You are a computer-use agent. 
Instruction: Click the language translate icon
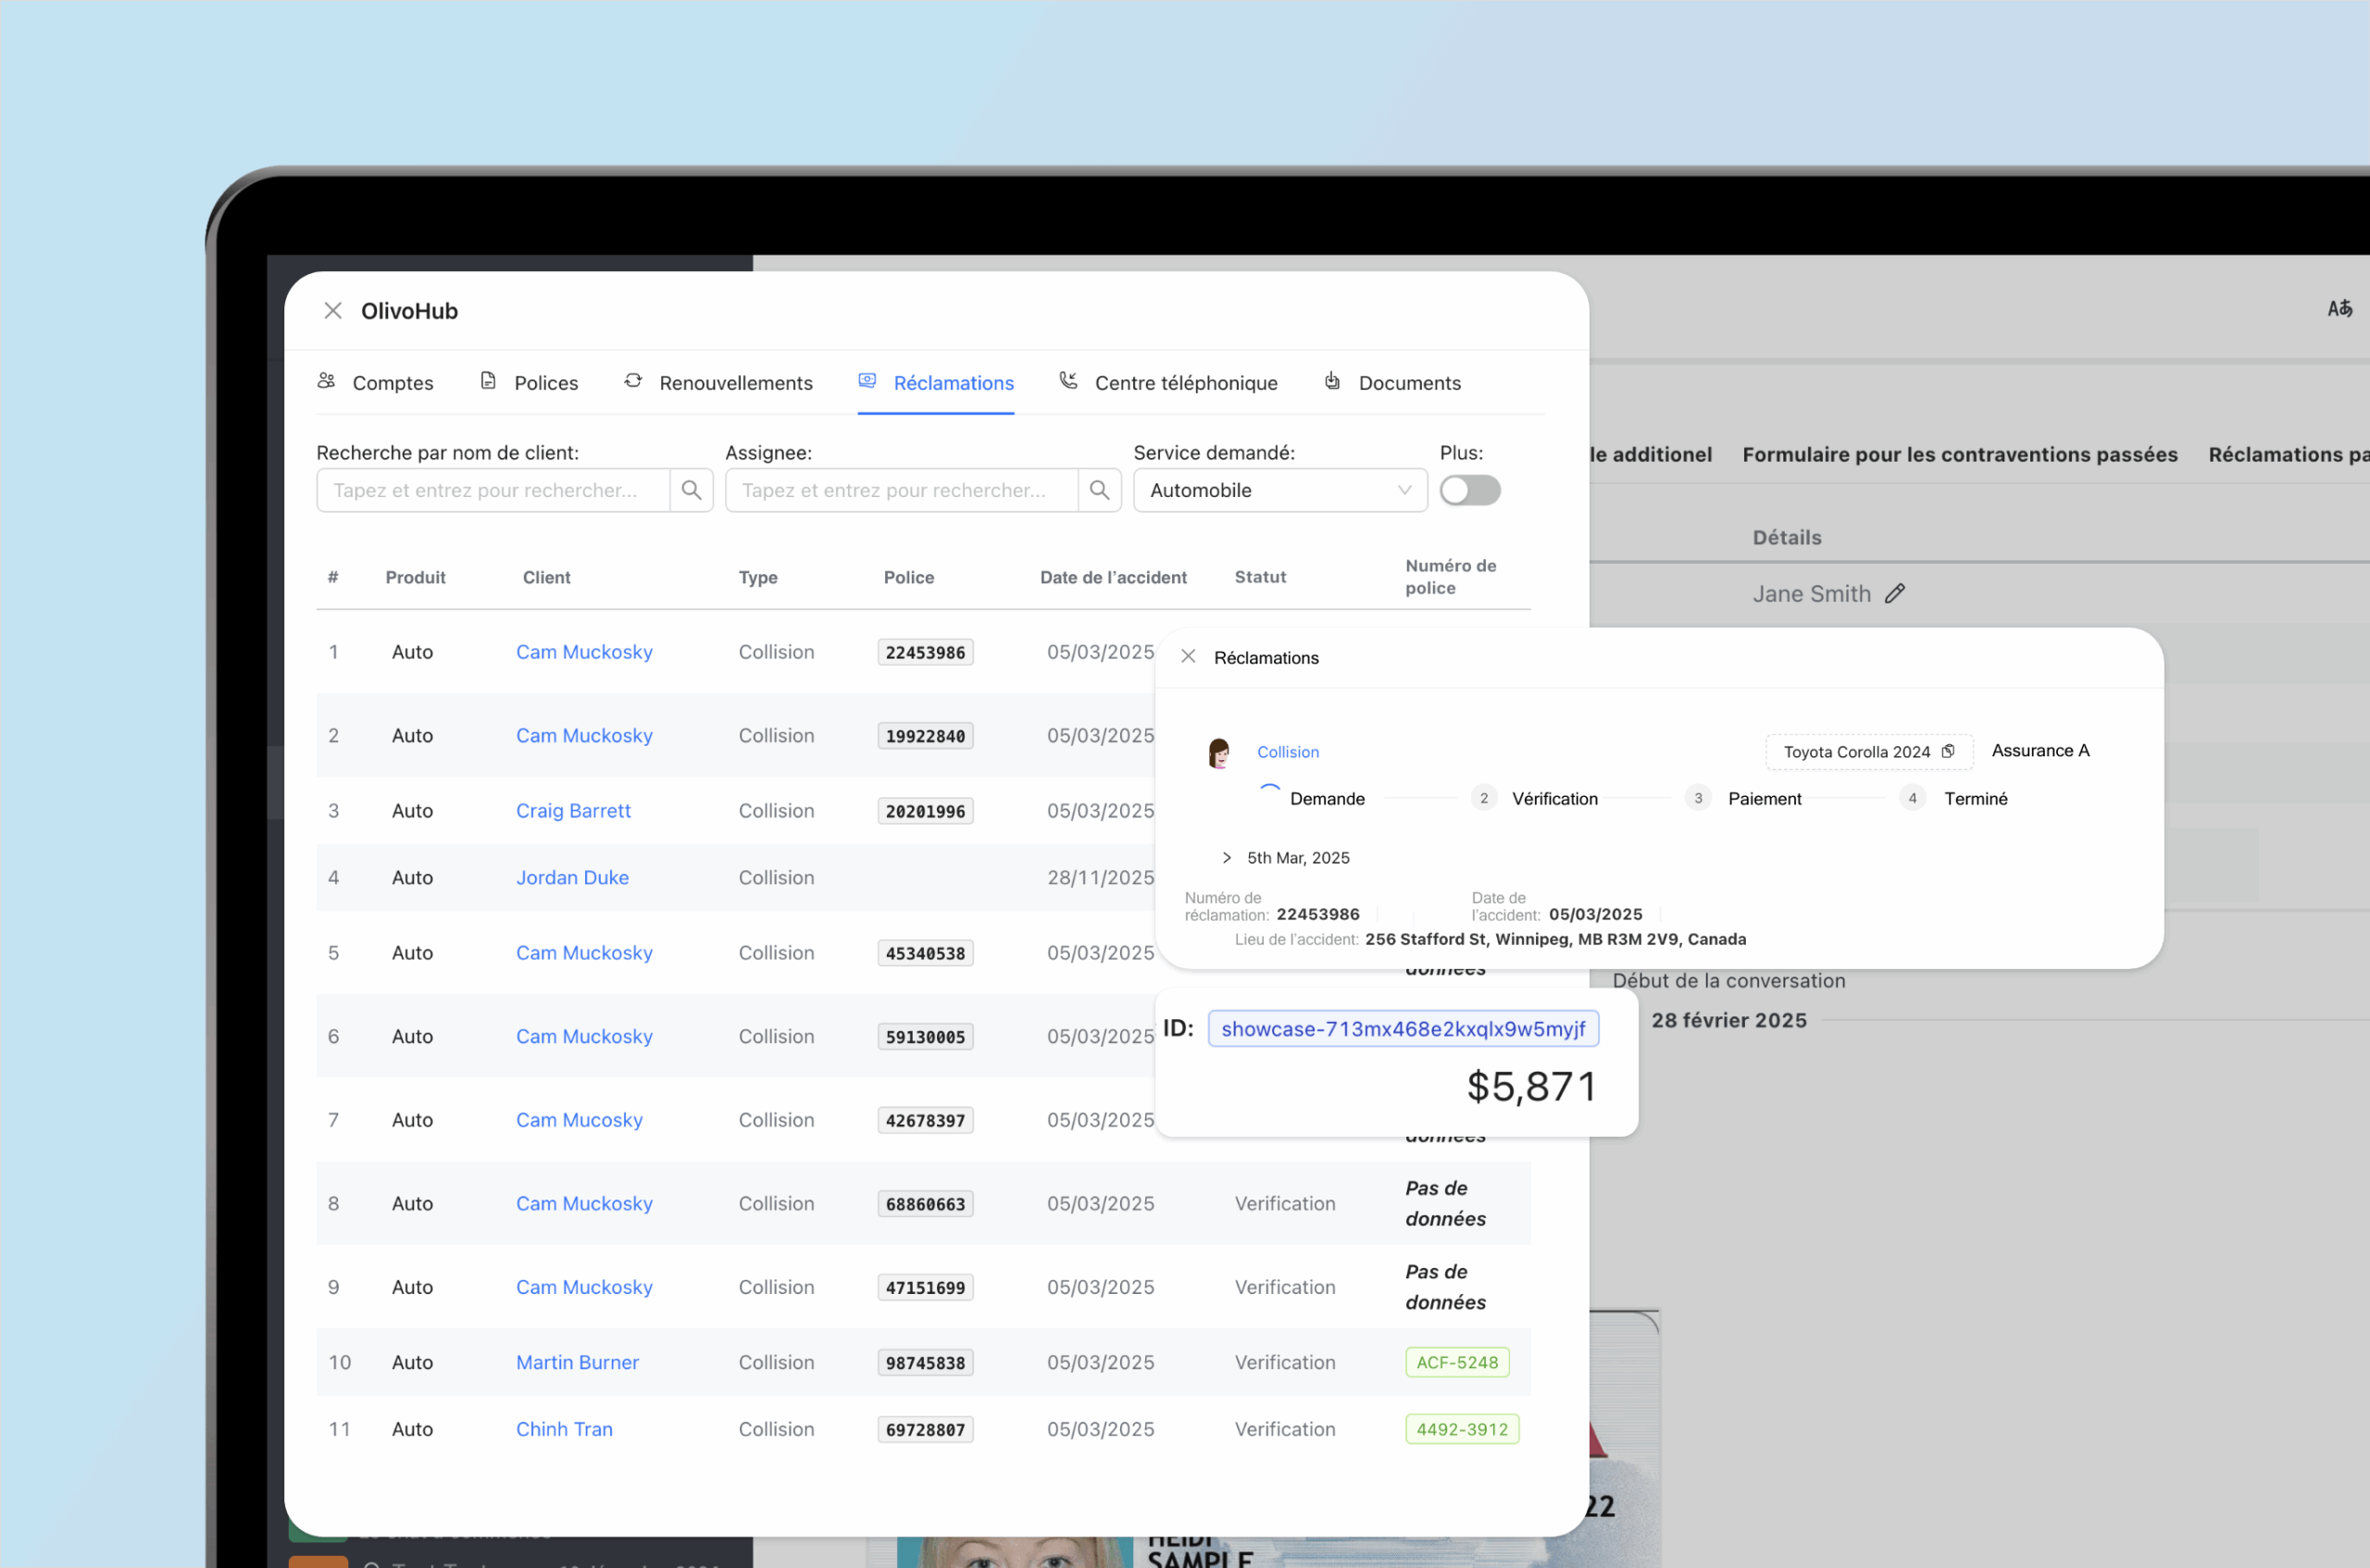[x=2339, y=309]
